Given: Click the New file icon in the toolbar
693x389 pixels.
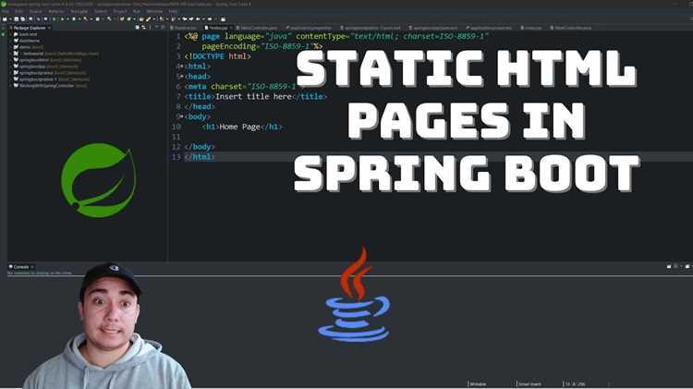Looking at the screenshot, I should click(x=5, y=19).
